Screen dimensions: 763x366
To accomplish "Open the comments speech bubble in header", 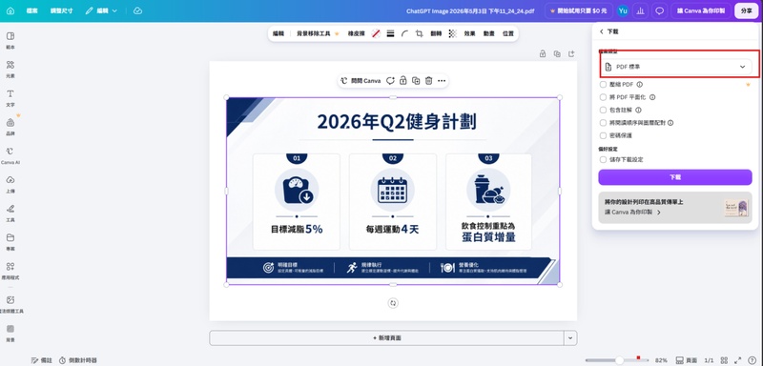I will tap(660, 10).
